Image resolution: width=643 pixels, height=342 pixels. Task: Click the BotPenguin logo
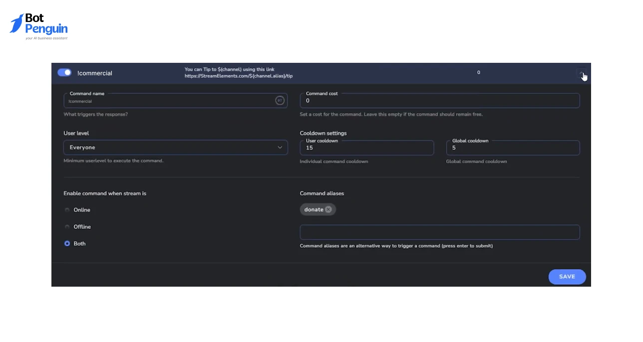[x=39, y=27]
